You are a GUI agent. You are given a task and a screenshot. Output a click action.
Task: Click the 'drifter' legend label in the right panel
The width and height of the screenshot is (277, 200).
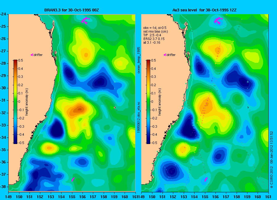tap(171, 55)
